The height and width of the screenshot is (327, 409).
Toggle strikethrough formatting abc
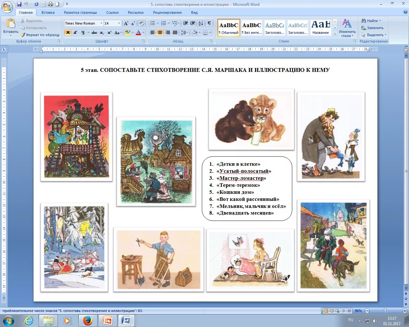[94, 33]
